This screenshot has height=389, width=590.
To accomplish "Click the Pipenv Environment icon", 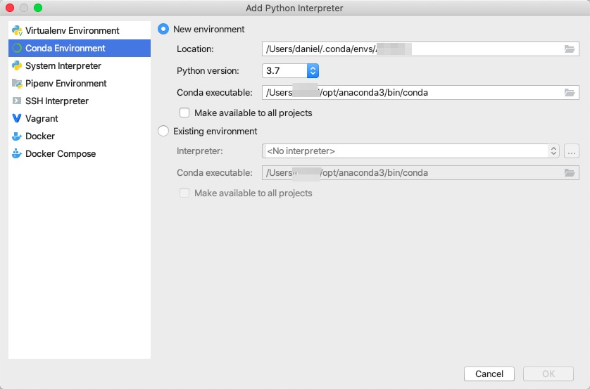I will (18, 84).
